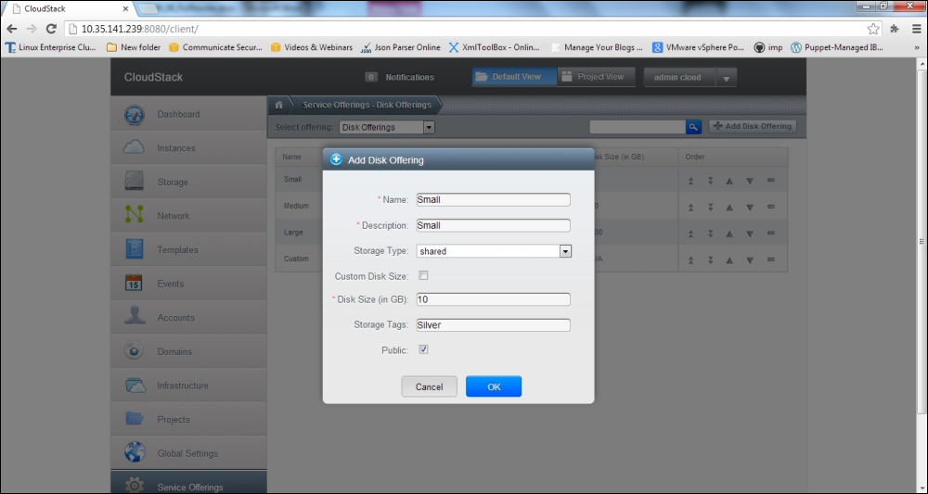Bookmark page with star icon
This screenshot has width=928, height=494.
[873, 29]
